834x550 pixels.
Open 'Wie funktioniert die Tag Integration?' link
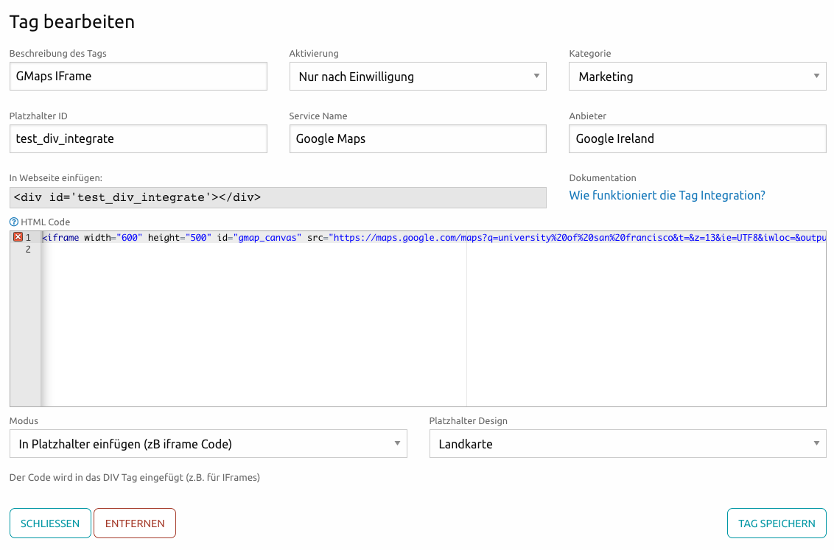coord(667,196)
